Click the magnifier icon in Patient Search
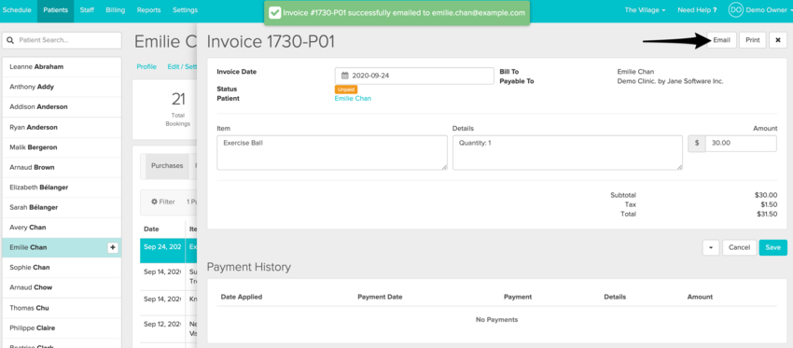 click(x=10, y=40)
